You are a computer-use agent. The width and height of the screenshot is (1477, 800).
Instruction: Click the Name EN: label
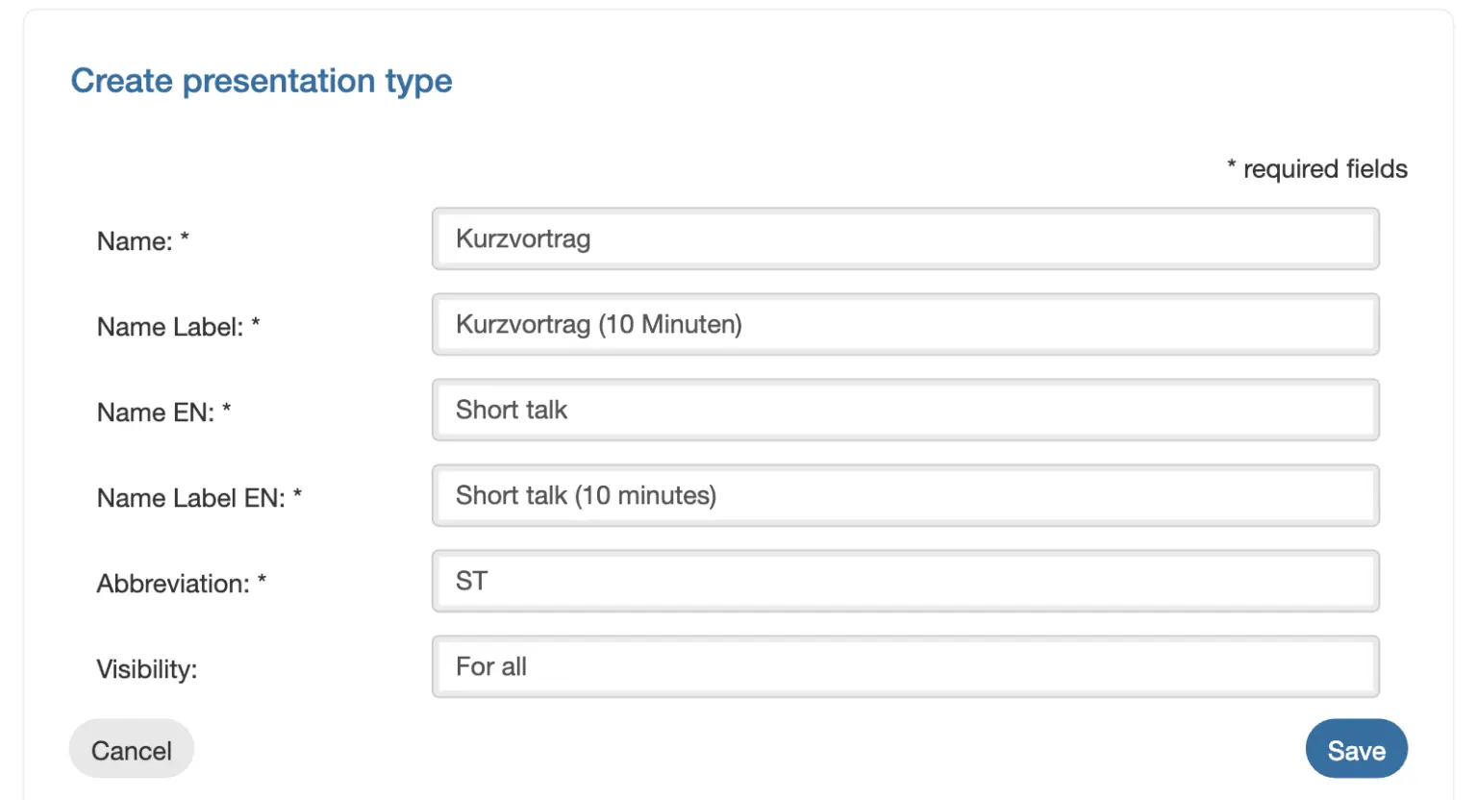(164, 412)
